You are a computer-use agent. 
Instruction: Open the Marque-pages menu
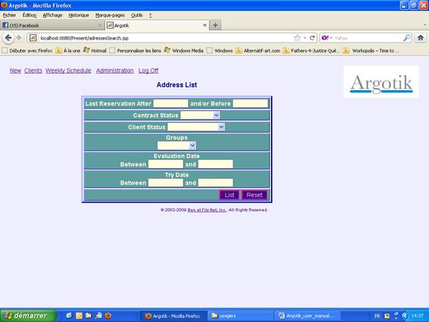point(110,16)
